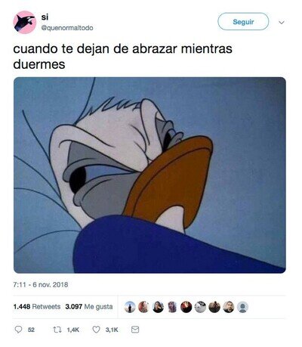Click the envelope direct message icon
302x347 pixels.
pos(135,330)
